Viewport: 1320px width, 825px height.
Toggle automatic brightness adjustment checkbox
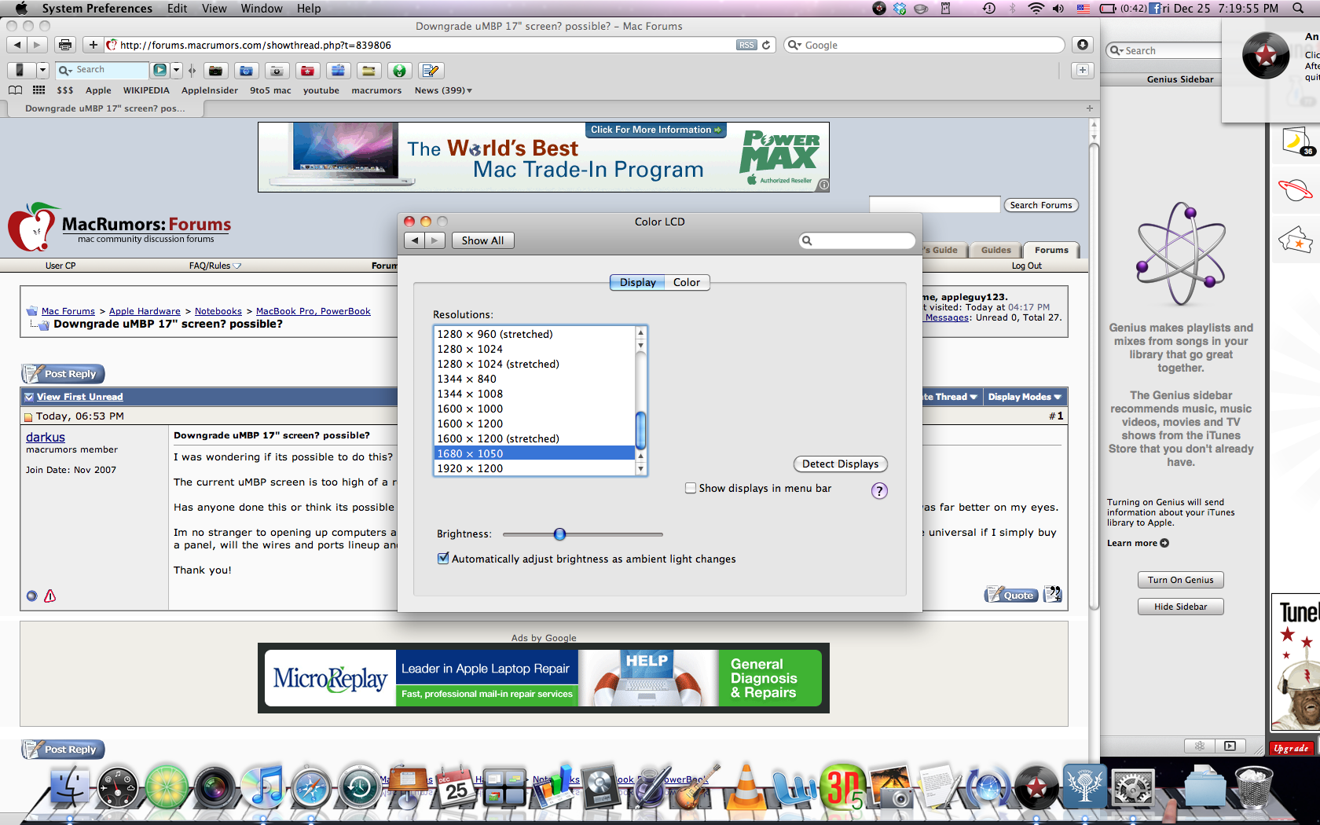[443, 559]
